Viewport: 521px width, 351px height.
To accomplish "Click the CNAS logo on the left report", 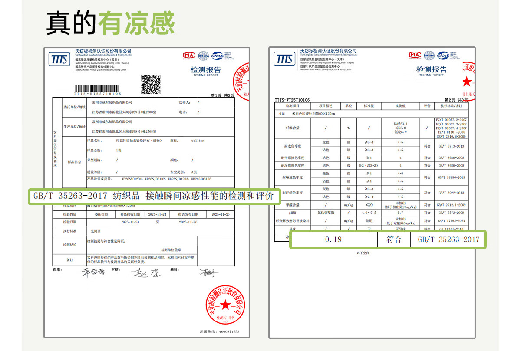I will tap(217, 56).
